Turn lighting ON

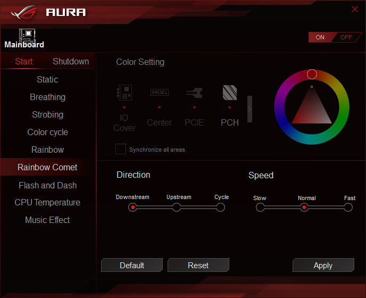coord(320,37)
